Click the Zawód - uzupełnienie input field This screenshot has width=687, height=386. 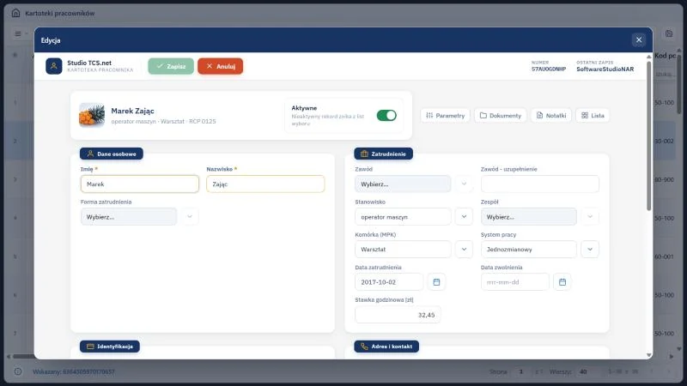pyautogui.click(x=540, y=184)
